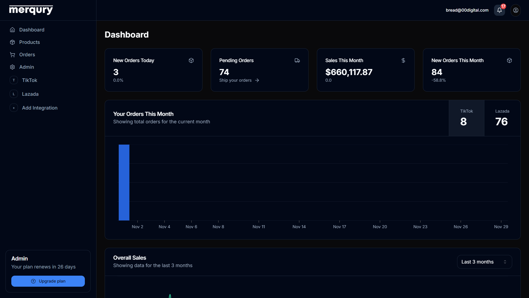Click the dollar icon on Sales This Month

pos(403,60)
